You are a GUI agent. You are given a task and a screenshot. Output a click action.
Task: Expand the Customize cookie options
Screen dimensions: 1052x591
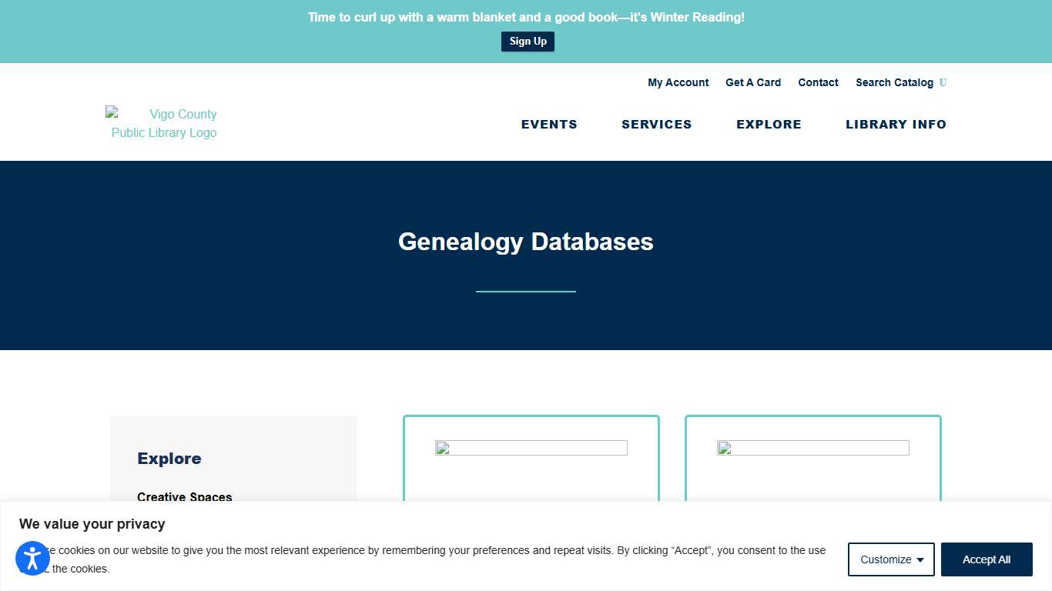click(x=891, y=559)
